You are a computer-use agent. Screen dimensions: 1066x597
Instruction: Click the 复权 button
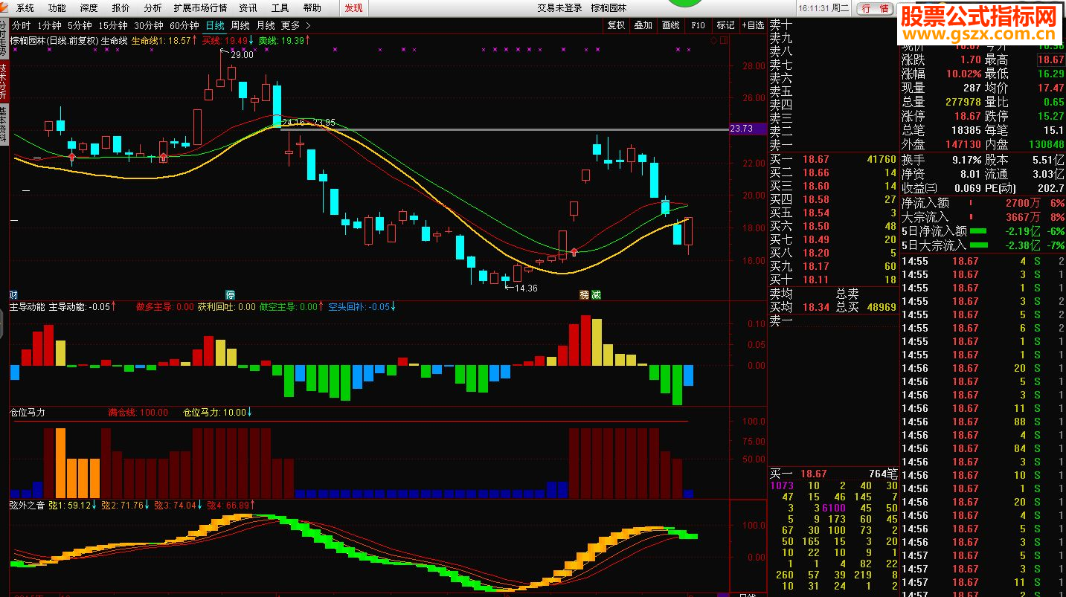[616, 25]
